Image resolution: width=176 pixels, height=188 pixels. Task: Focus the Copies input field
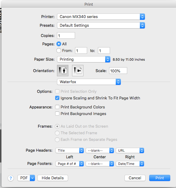tap(66, 35)
